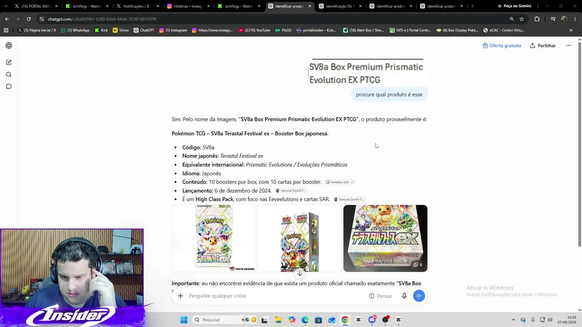This screenshot has width=582, height=327.
Task: Open the Alert Box / Stream bookmark
Action: tap(364, 30)
